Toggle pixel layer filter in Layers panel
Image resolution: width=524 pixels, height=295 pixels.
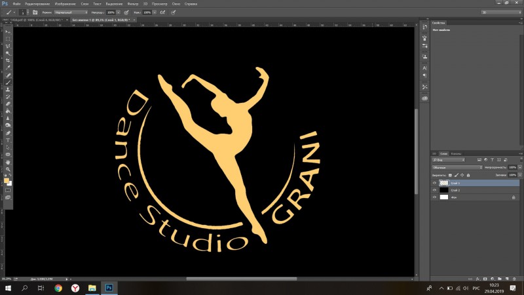tap(479, 160)
